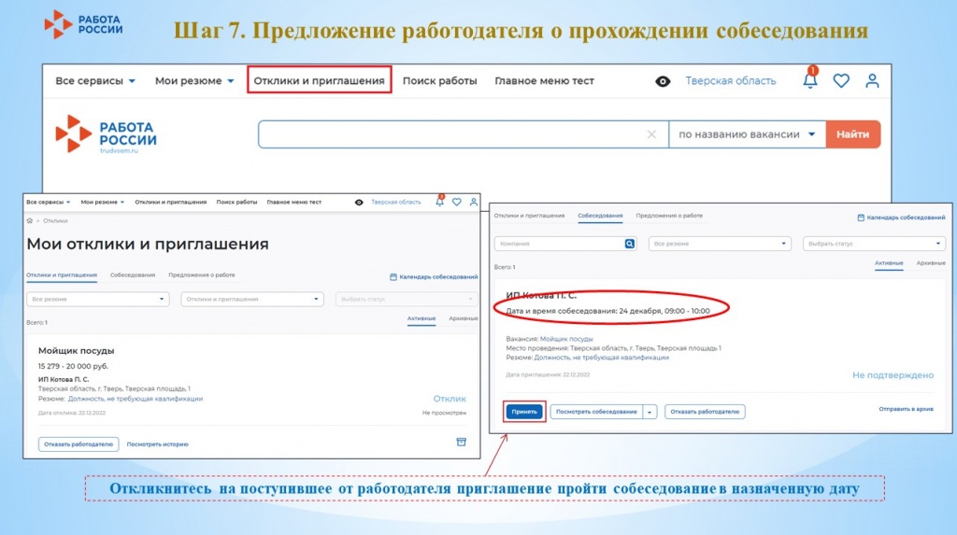
Task: Select the Архивные tab in the right panel
Action: coord(931,263)
